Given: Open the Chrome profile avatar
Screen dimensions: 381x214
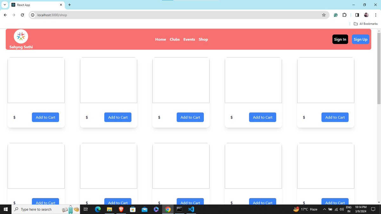Looking at the screenshot, I should point(366,15).
